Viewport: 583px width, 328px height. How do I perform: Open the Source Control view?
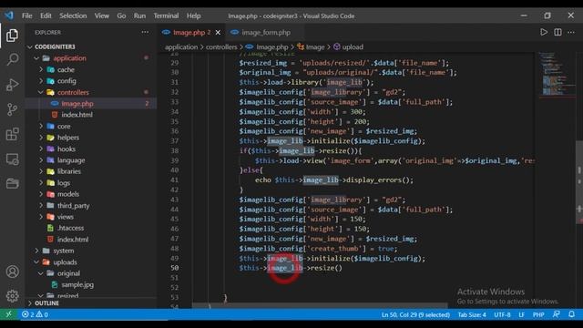coord(12,109)
